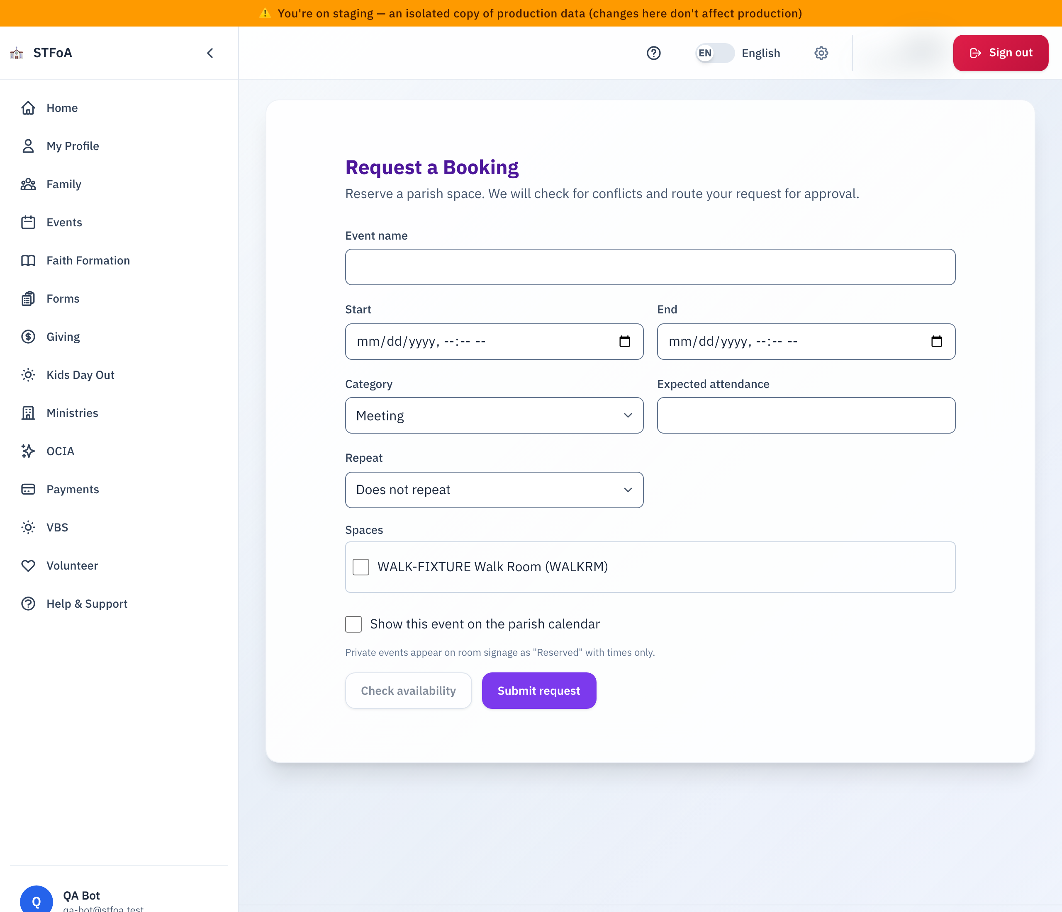1062x912 pixels.
Task: Click the Home house icon
Action: (28, 108)
